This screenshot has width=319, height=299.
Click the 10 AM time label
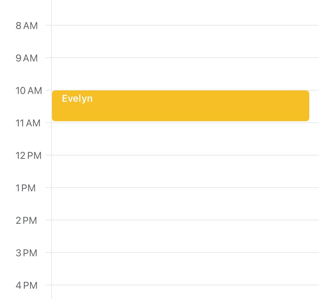[28, 91]
